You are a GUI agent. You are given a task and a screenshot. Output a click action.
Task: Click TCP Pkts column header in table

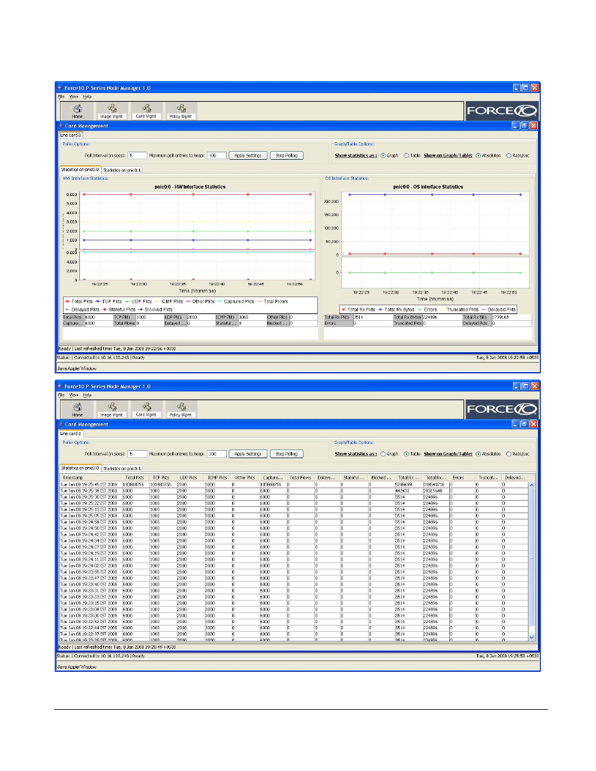coord(162,478)
